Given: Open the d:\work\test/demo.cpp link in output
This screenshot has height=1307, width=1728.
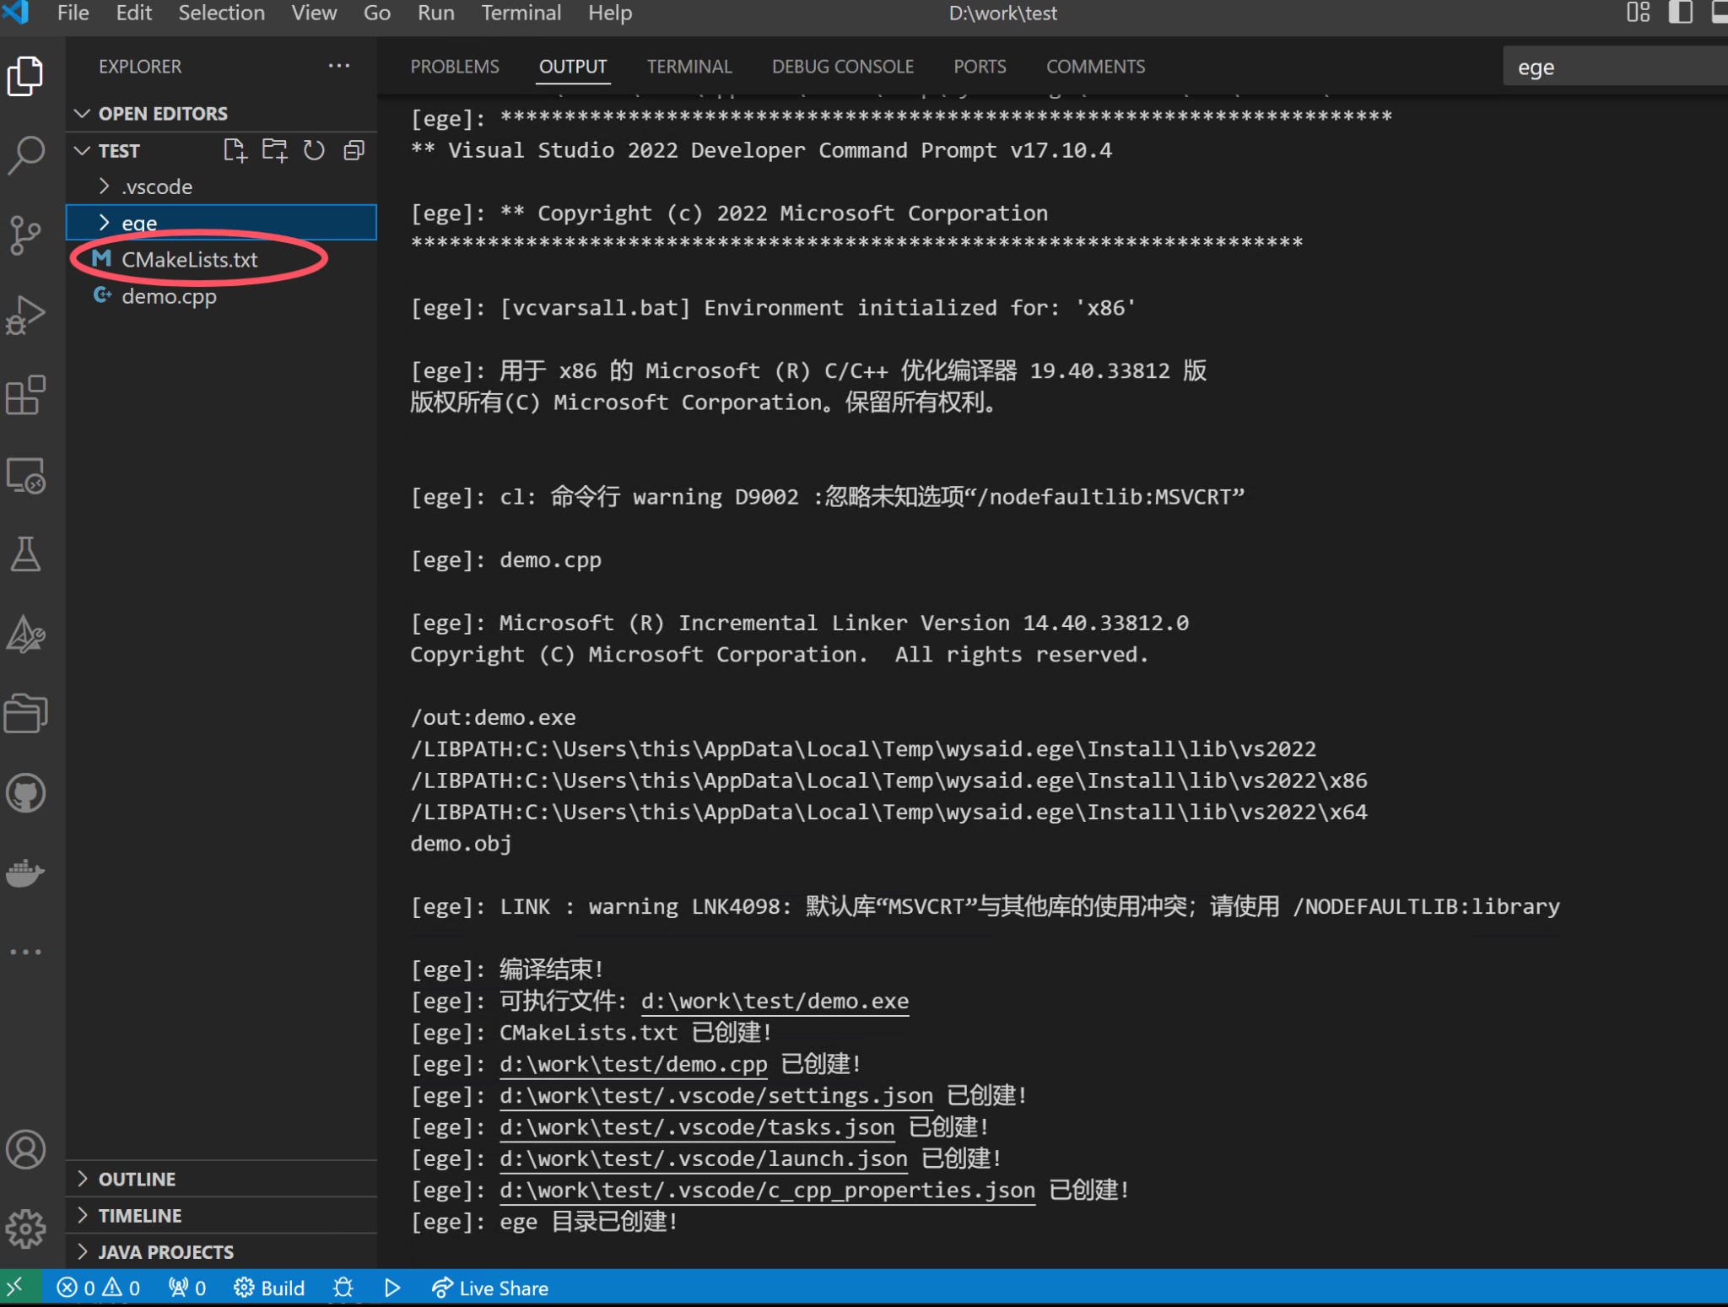Looking at the screenshot, I should pos(633,1064).
